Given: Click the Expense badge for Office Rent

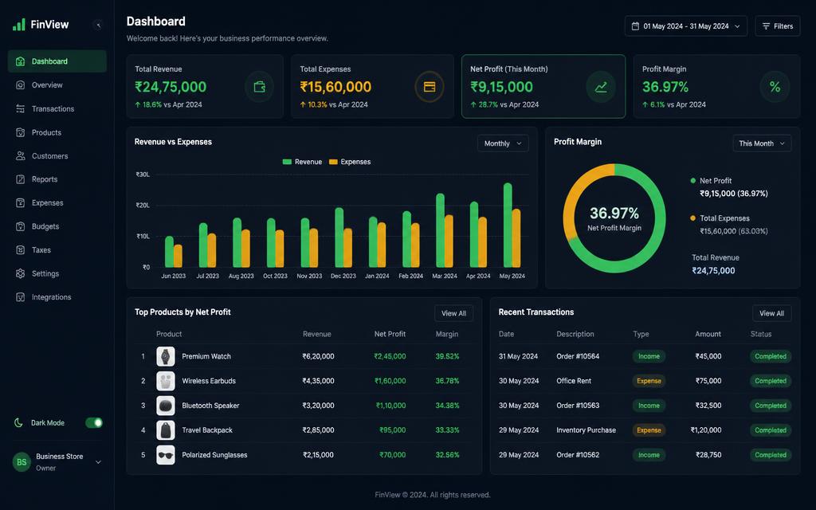Looking at the screenshot, I should 649,381.
